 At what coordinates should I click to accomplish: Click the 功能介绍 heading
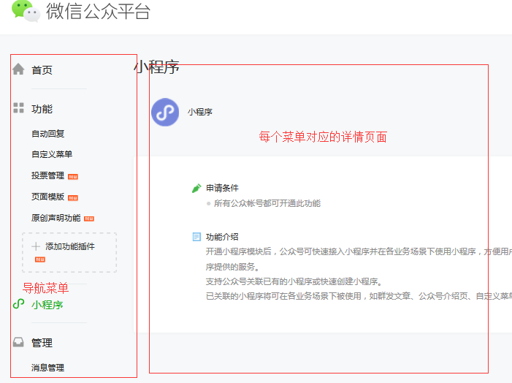222,237
